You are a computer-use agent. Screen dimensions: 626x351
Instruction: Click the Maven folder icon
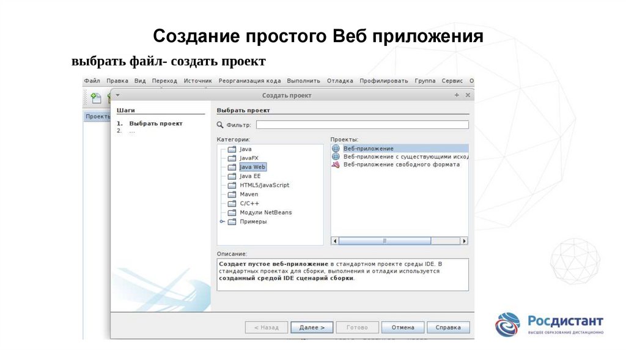coord(232,194)
